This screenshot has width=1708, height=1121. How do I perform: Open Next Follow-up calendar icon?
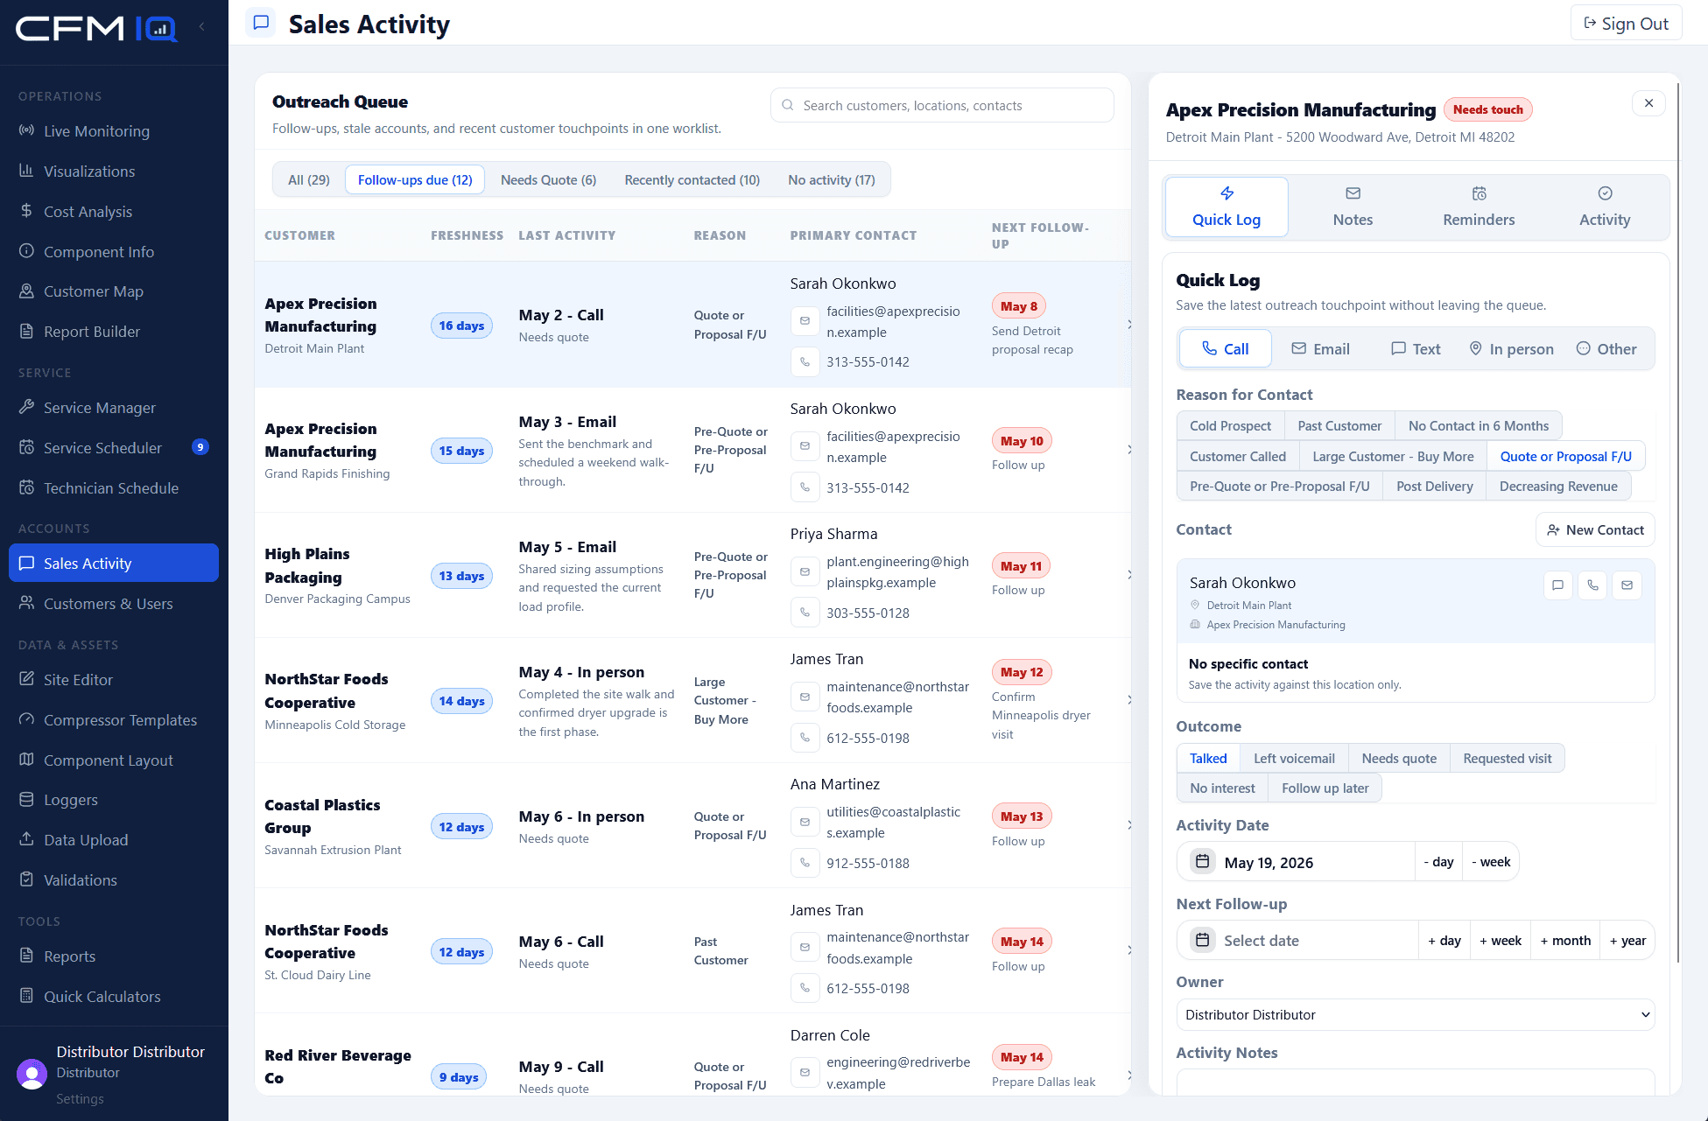pyautogui.click(x=1202, y=940)
